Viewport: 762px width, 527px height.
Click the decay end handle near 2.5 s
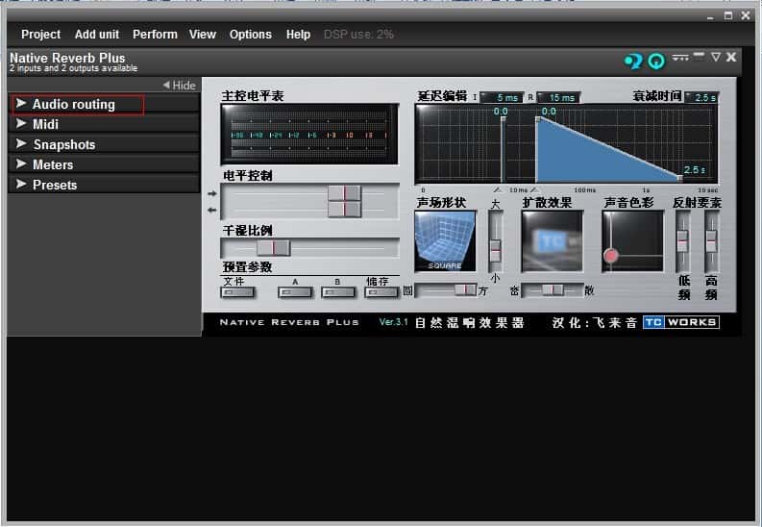click(x=679, y=178)
